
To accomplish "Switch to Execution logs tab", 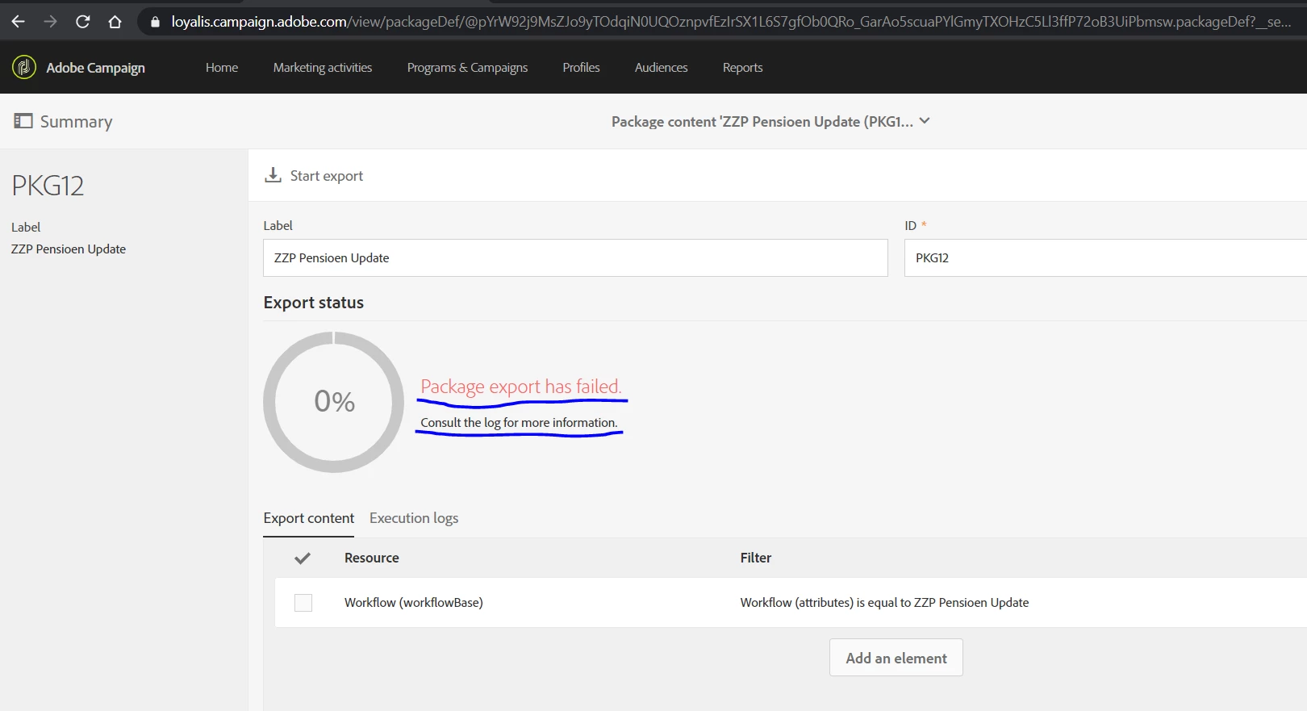I will click(414, 518).
